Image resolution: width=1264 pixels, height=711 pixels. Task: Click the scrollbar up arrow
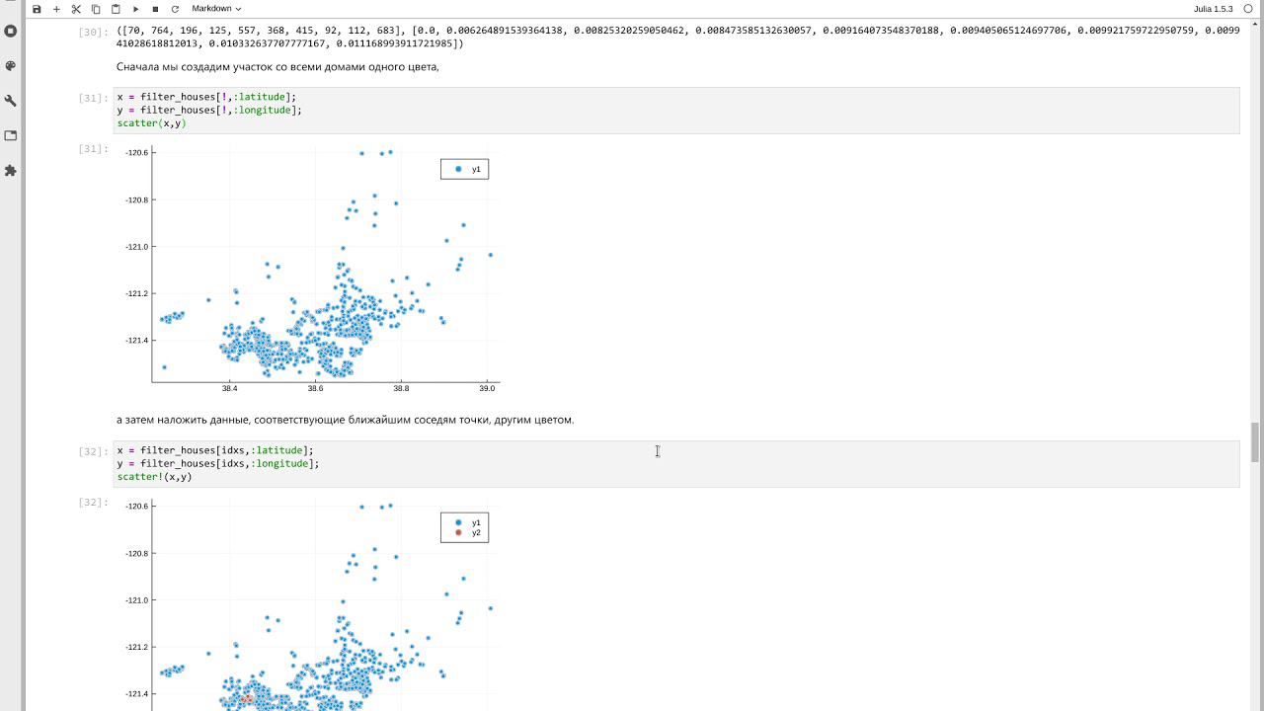[1256, 23]
